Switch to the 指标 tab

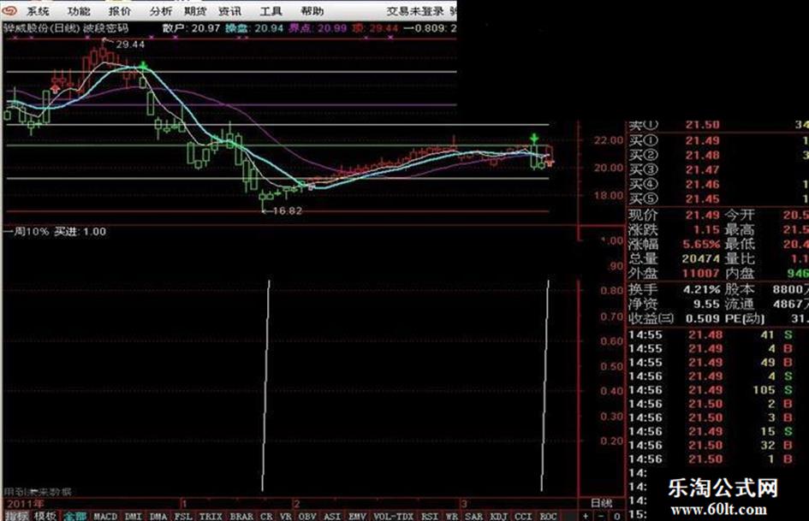[x=17, y=516]
